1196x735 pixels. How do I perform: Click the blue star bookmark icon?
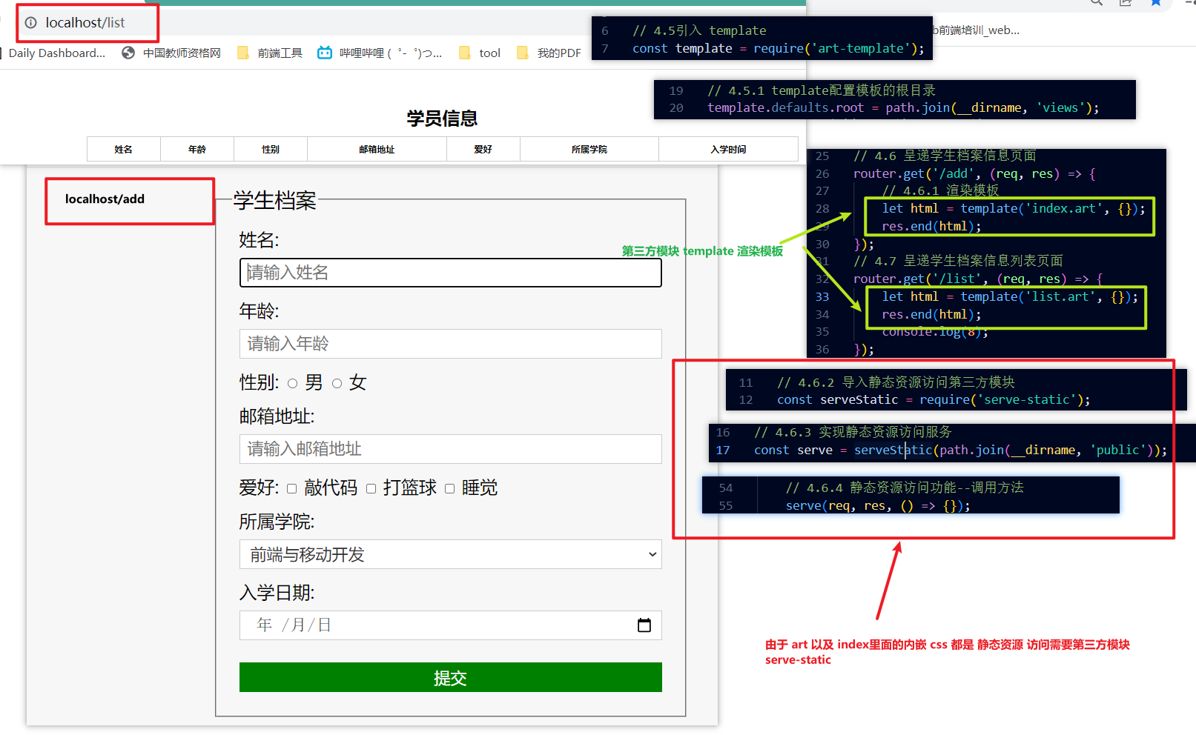(x=1155, y=3)
